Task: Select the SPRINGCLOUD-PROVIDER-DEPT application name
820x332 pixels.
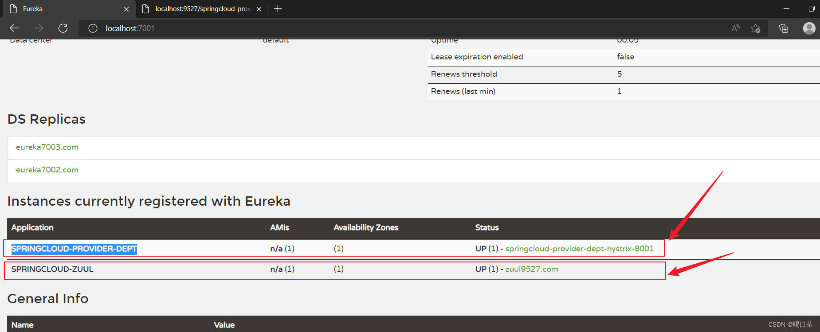Action: point(74,249)
